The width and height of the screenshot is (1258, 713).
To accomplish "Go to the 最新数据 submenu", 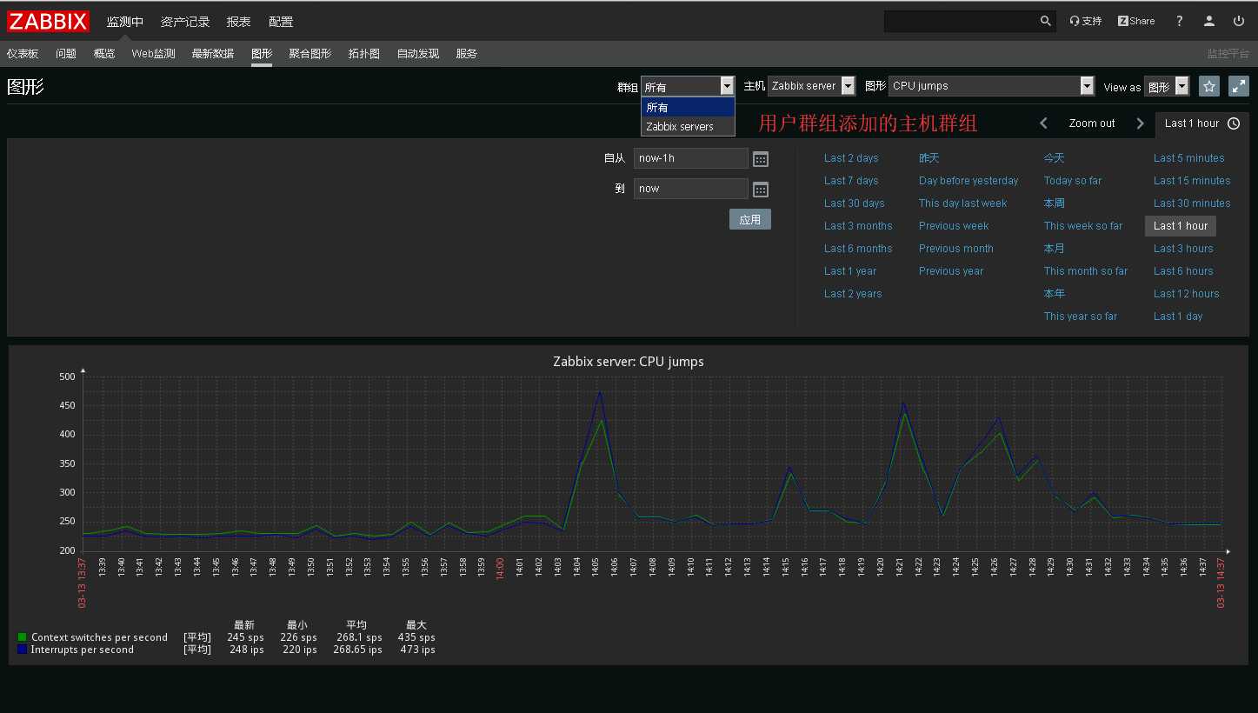I will [213, 54].
